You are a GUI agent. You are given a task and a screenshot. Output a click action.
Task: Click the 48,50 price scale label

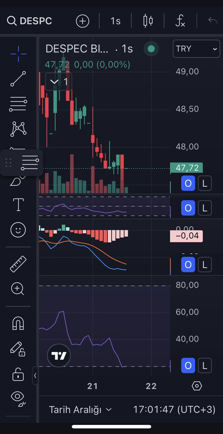(187, 109)
